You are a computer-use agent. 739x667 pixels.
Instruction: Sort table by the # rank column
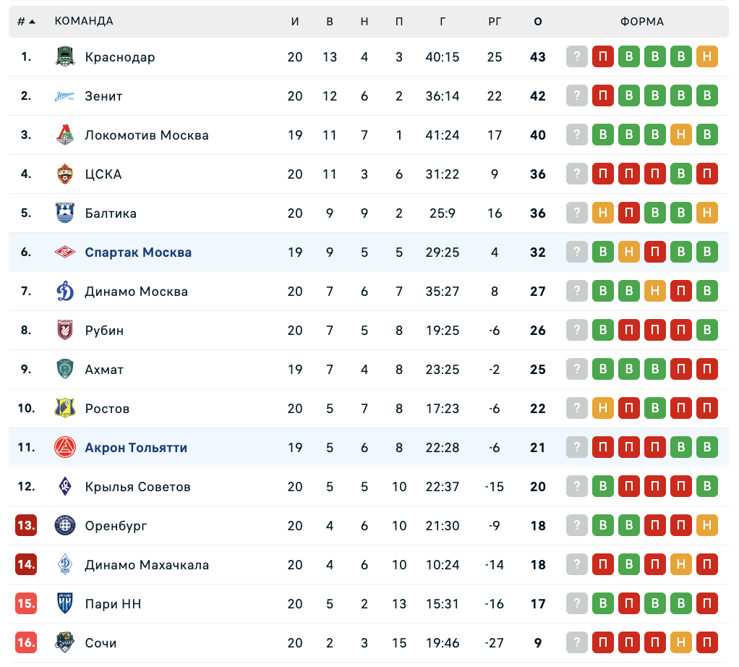[x=26, y=22]
